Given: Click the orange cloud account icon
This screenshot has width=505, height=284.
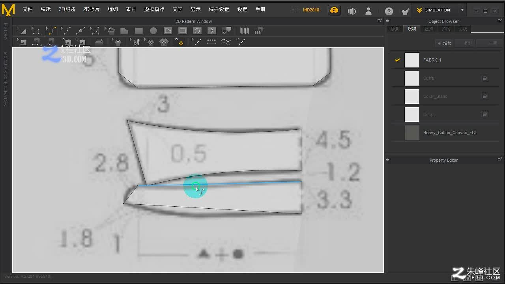Looking at the screenshot, I should click(x=334, y=10).
